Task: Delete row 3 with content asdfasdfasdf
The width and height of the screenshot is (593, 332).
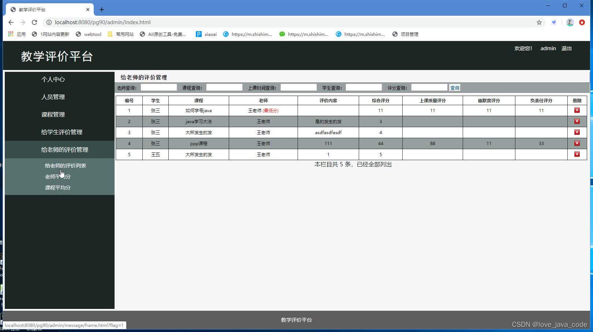Action: pyautogui.click(x=577, y=132)
